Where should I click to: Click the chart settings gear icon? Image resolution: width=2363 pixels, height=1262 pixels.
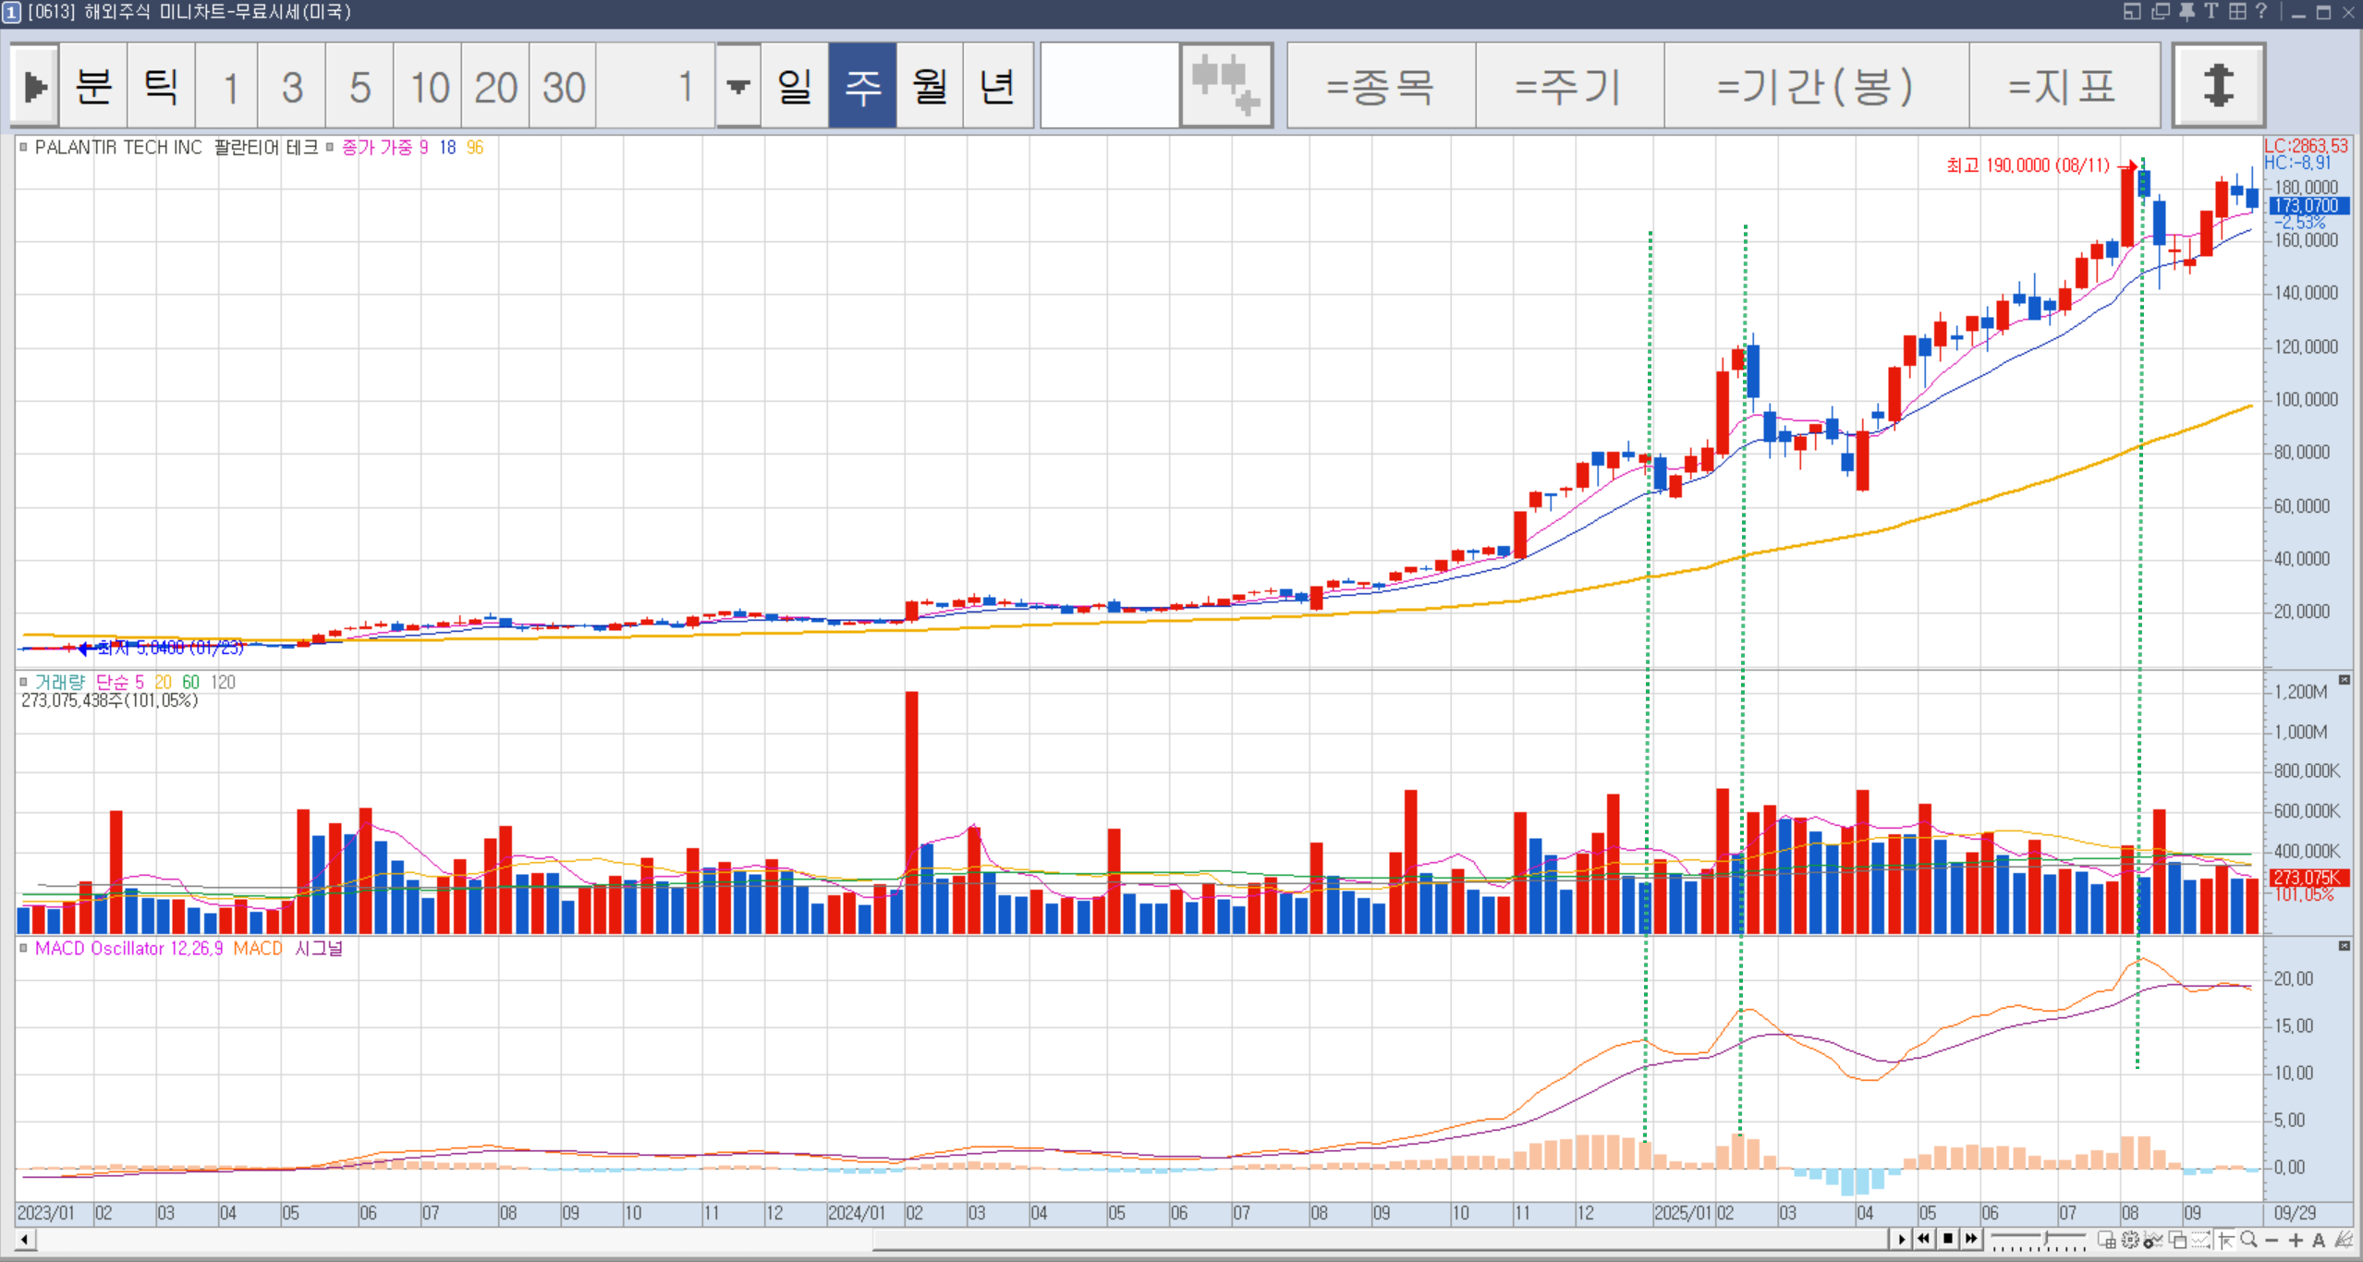(x=2130, y=1240)
